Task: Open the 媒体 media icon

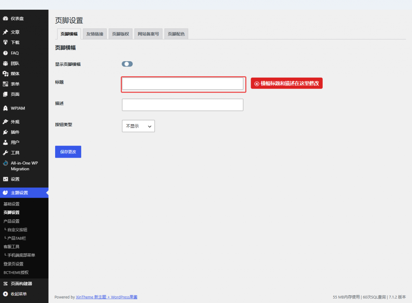Action: click(5, 74)
